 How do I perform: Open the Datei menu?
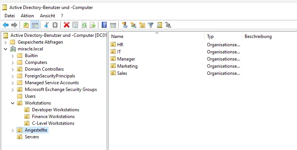coord(9,16)
